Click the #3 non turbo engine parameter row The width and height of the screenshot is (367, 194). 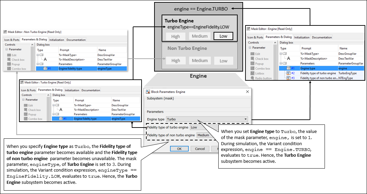(x=318, y=78)
